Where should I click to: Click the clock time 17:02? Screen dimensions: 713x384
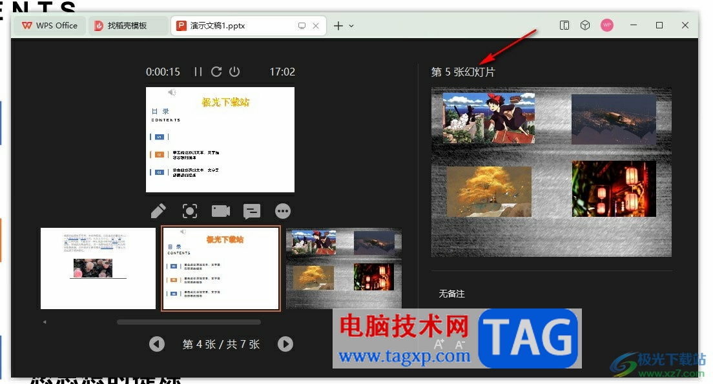282,72
